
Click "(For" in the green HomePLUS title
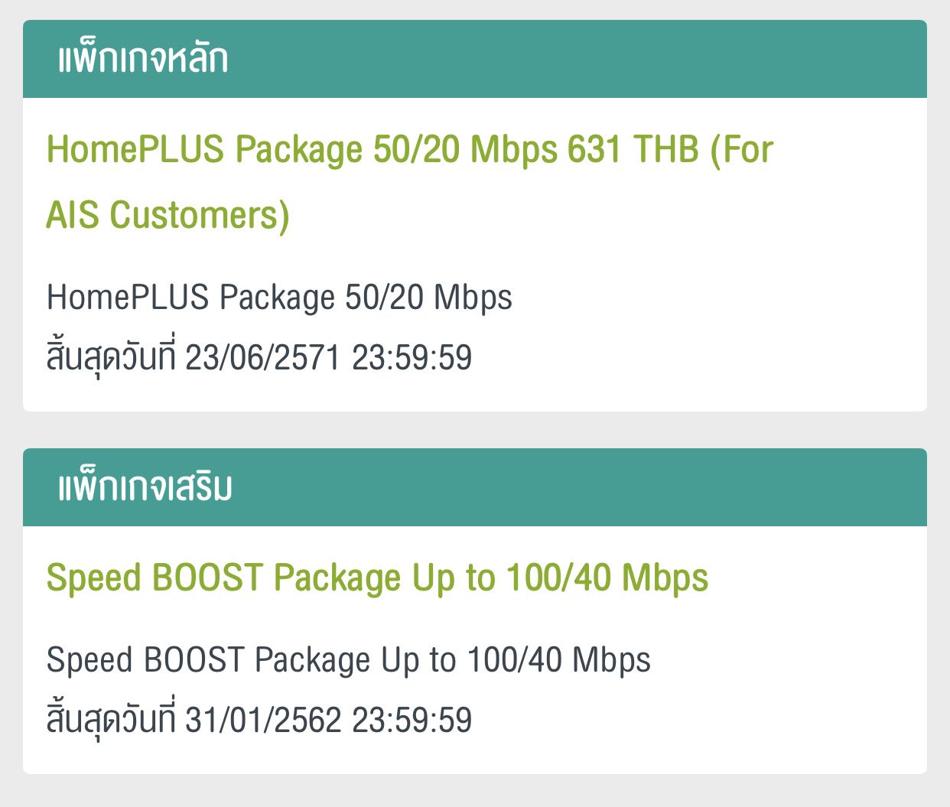742,149
